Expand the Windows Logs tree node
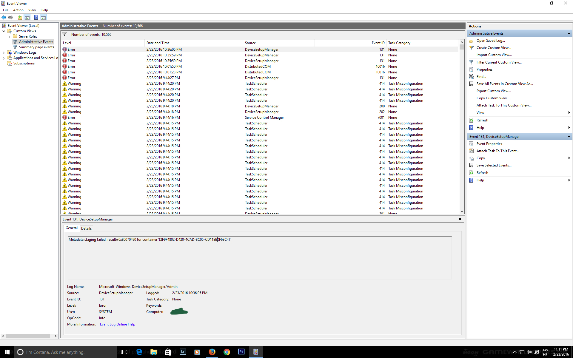 pos(4,53)
